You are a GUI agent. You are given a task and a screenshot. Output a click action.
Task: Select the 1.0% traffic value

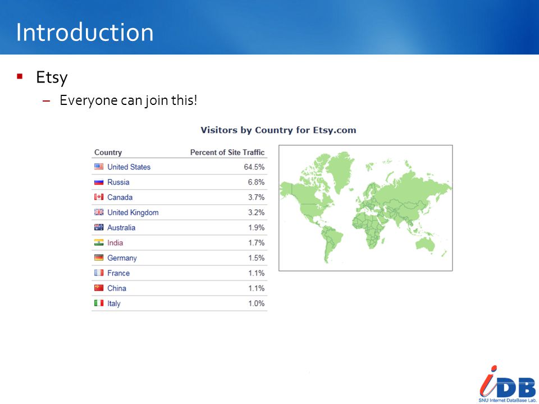(256, 304)
